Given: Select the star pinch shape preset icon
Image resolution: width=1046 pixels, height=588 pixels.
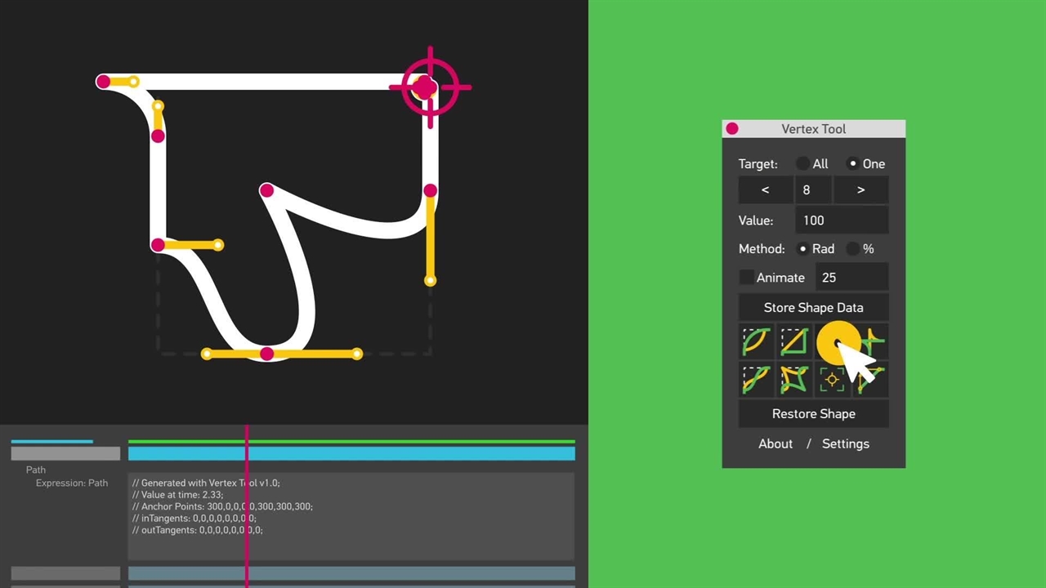Looking at the screenshot, I should click(x=793, y=379).
